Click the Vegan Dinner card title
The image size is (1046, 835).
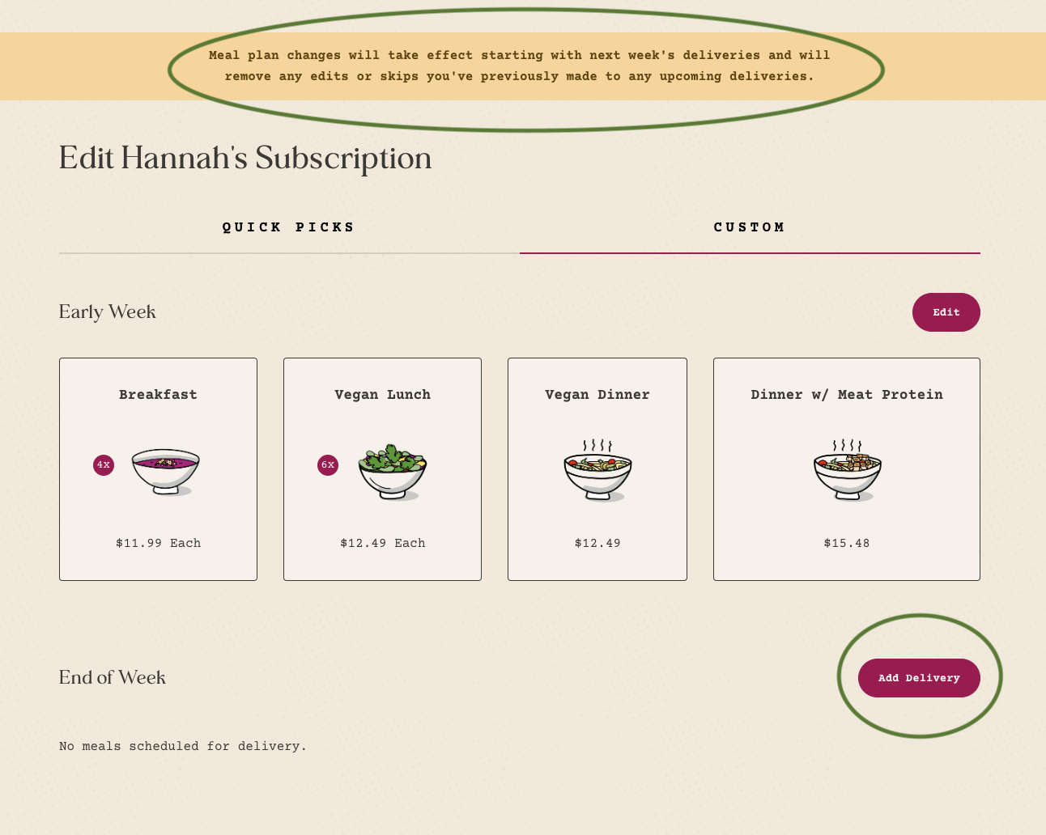pos(597,395)
